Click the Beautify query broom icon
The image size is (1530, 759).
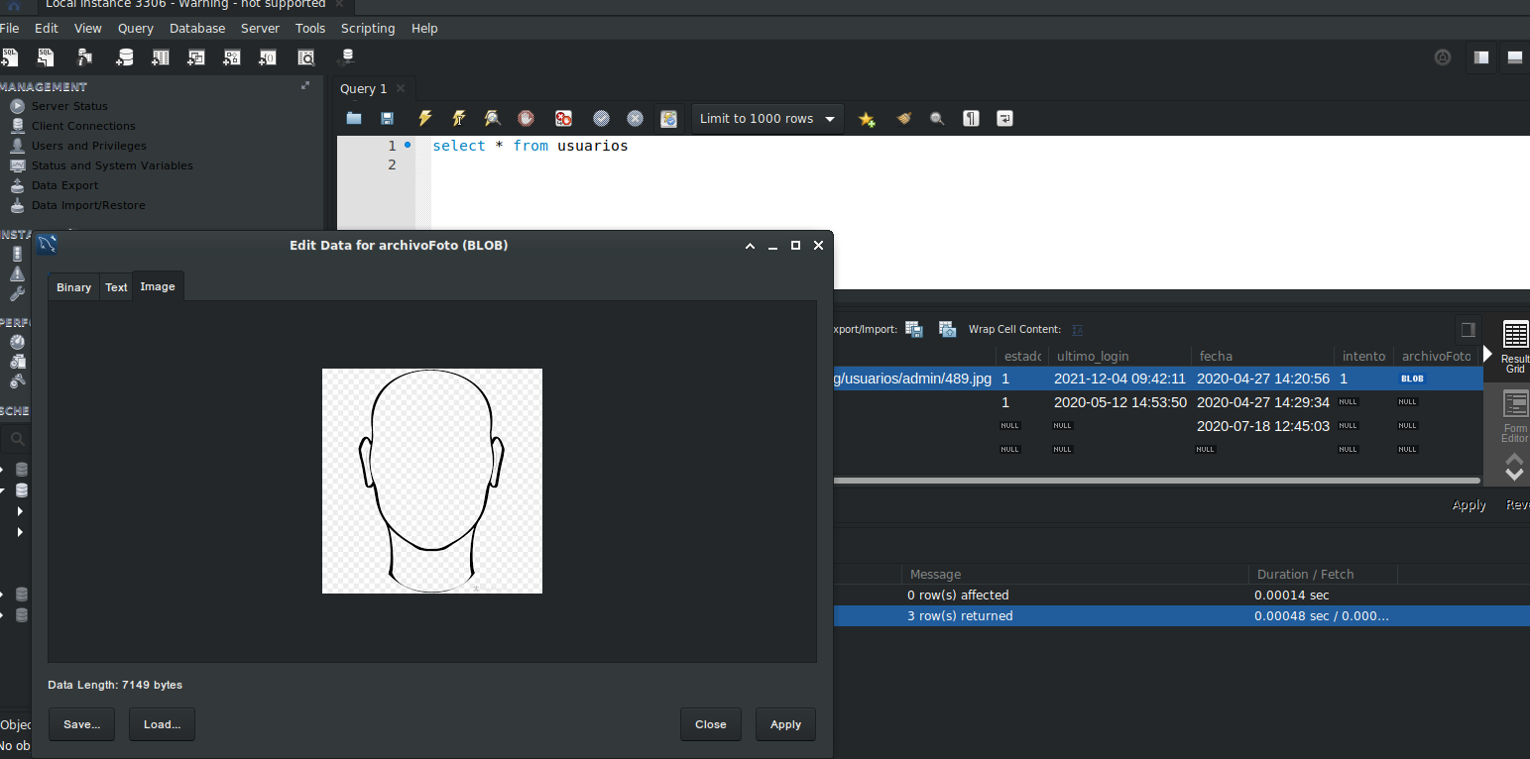point(903,119)
